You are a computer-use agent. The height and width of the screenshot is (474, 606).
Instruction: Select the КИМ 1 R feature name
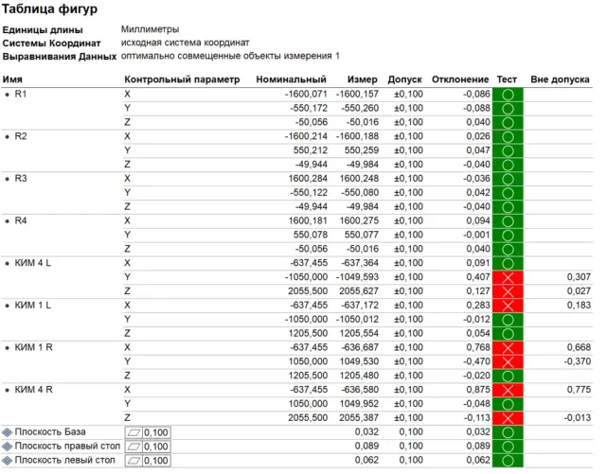coord(34,347)
